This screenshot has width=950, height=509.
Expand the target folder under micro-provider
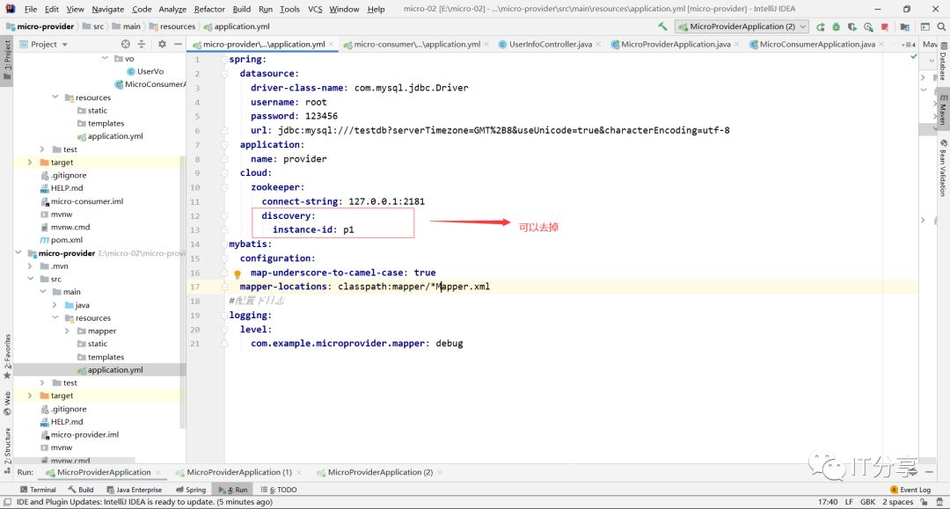click(30, 396)
